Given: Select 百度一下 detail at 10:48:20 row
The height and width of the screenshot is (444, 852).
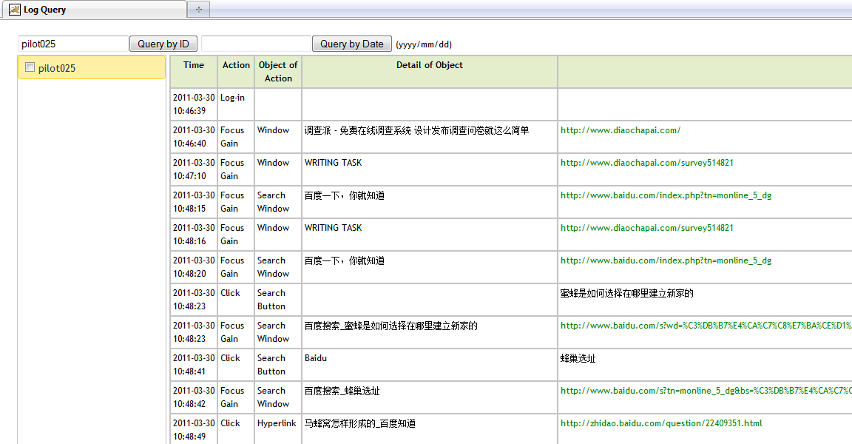Looking at the screenshot, I should pyautogui.click(x=429, y=267).
